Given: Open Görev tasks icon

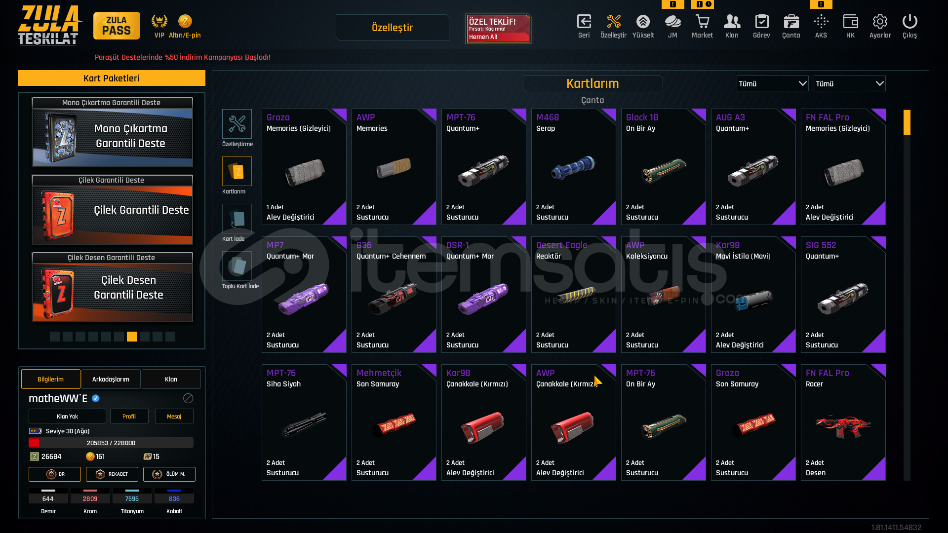Looking at the screenshot, I should point(761,22).
